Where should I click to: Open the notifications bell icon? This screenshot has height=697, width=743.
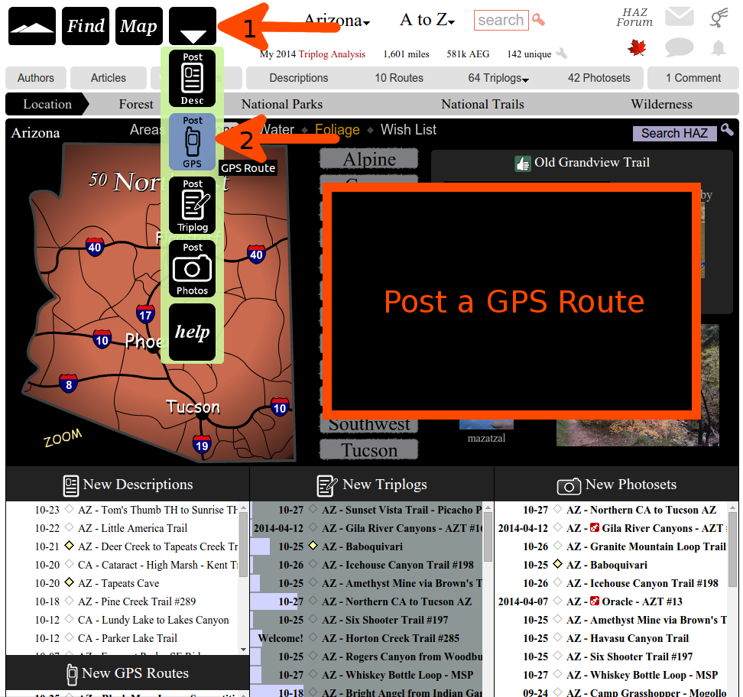click(718, 48)
